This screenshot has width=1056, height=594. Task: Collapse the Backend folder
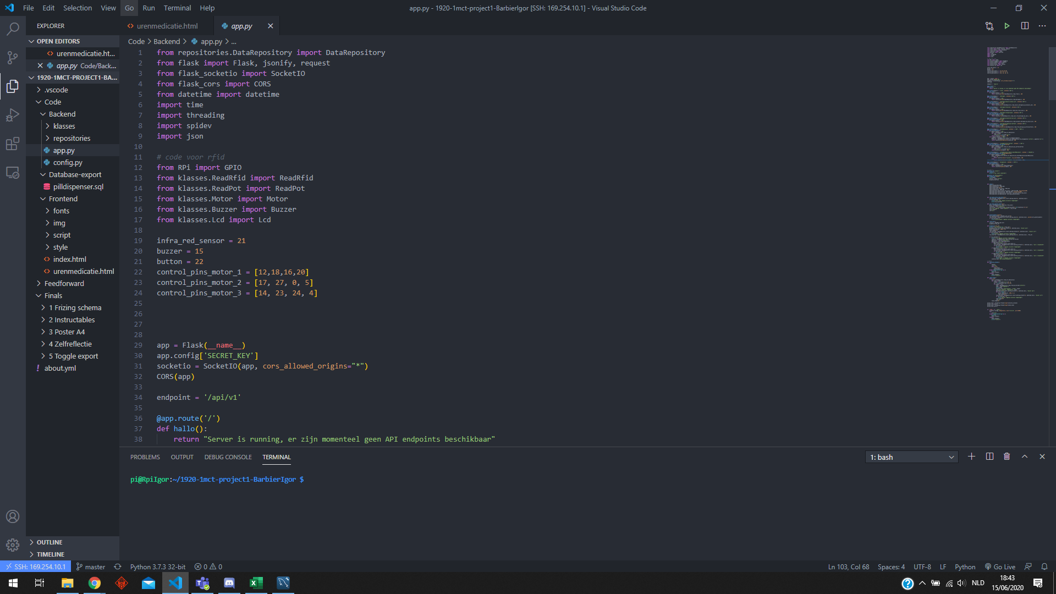click(73, 114)
